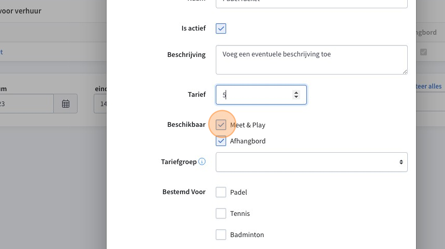Viewport: 445px width, 249px height.
Task: Toggle the Afhangbord checkbox
Action: point(221,141)
